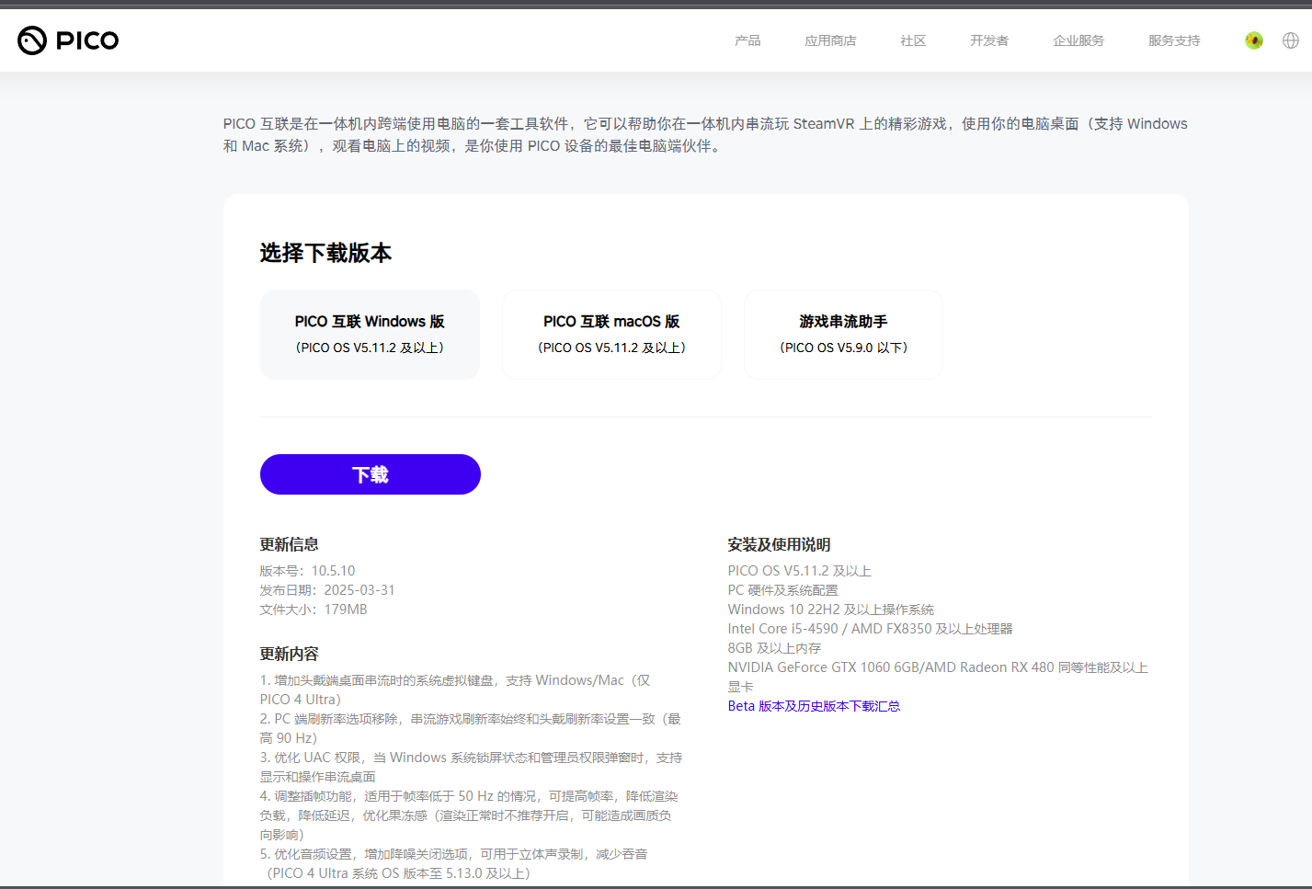Open the 产品 menu

[747, 40]
